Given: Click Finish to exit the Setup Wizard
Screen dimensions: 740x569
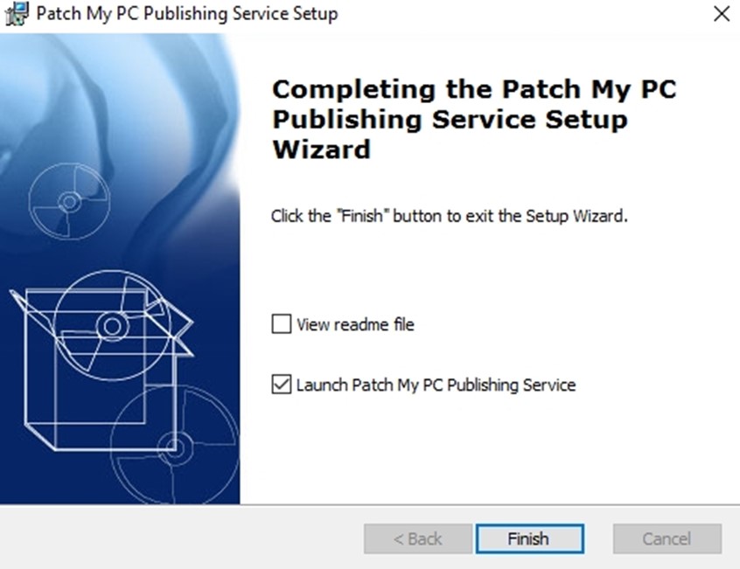Looking at the screenshot, I should [x=529, y=538].
